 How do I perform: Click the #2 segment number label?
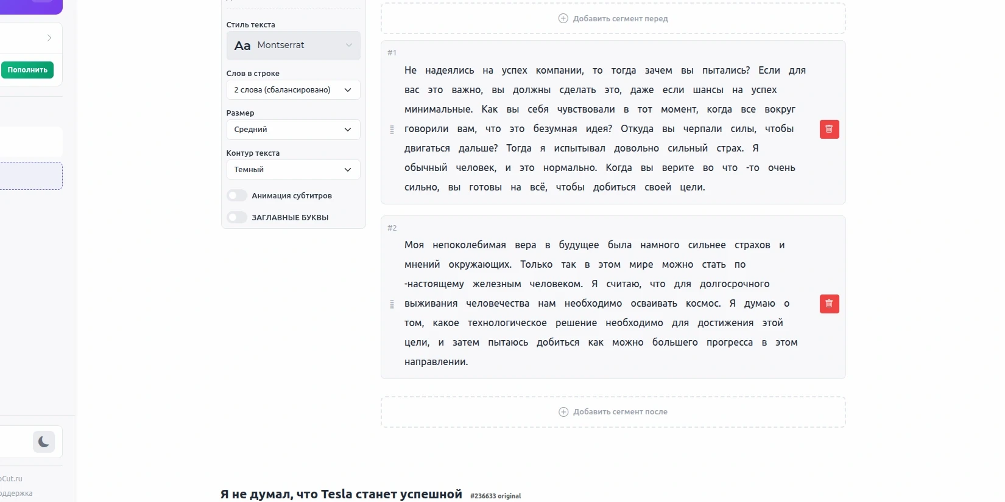pyautogui.click(x=392, y=228)
